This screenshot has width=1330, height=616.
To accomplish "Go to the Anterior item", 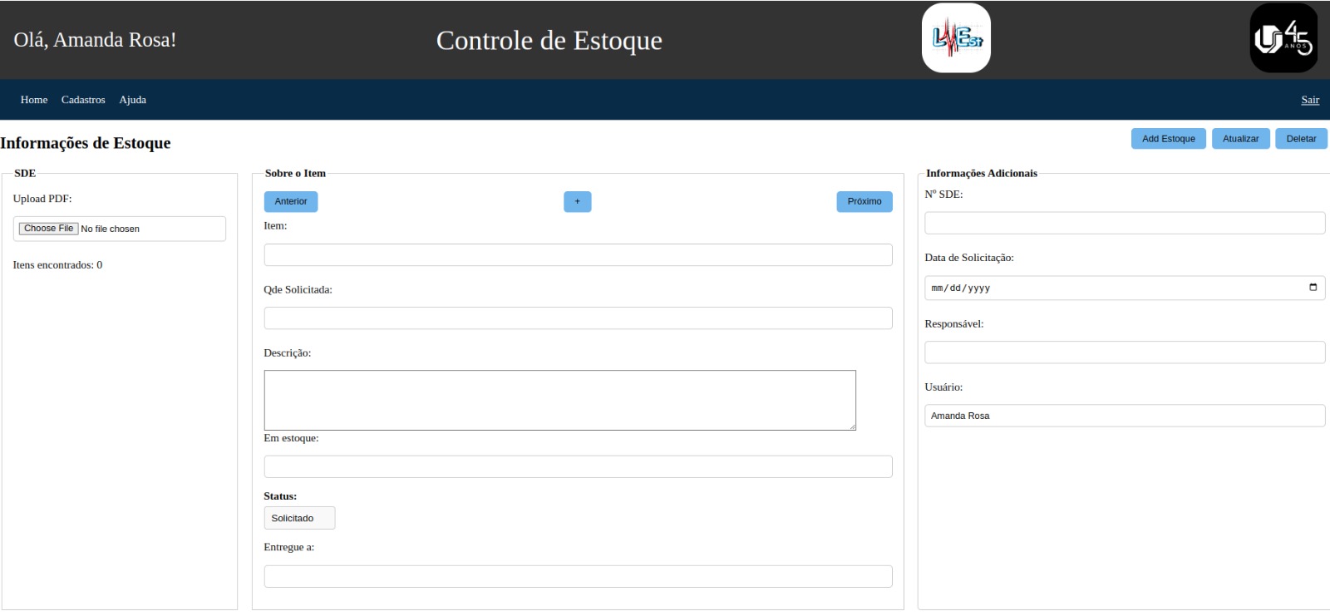I will (x=291, y=201).
